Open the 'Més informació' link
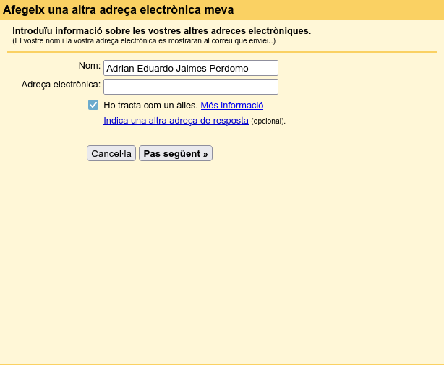This screenshot has width=444, height=365. pos(231,106)
